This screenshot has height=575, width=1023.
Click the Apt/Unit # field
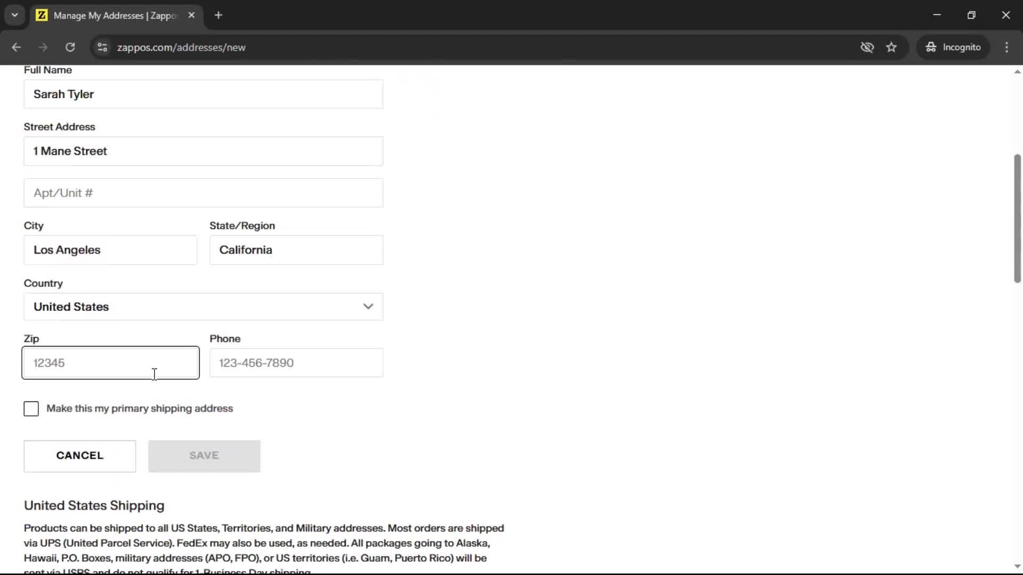pyautogui.click(x=203, y=193)
